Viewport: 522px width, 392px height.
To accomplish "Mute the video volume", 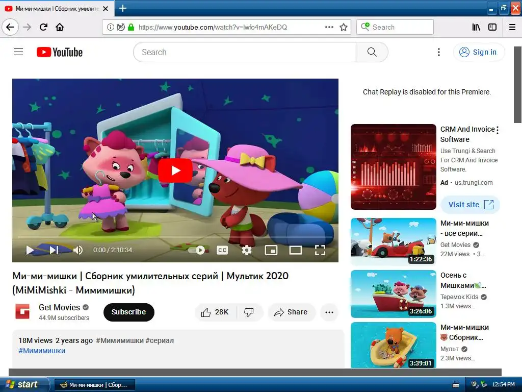I will [78, 250].
